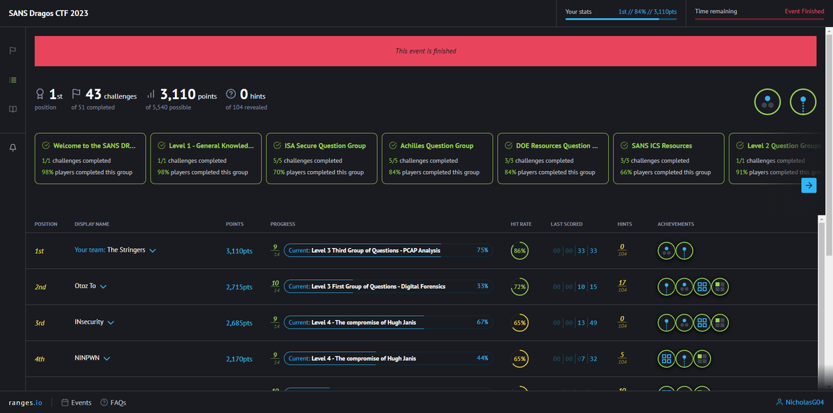Screen dimensions: 833x413
Task: Click The Stringers' pin achievement badge
Action: 684,250
